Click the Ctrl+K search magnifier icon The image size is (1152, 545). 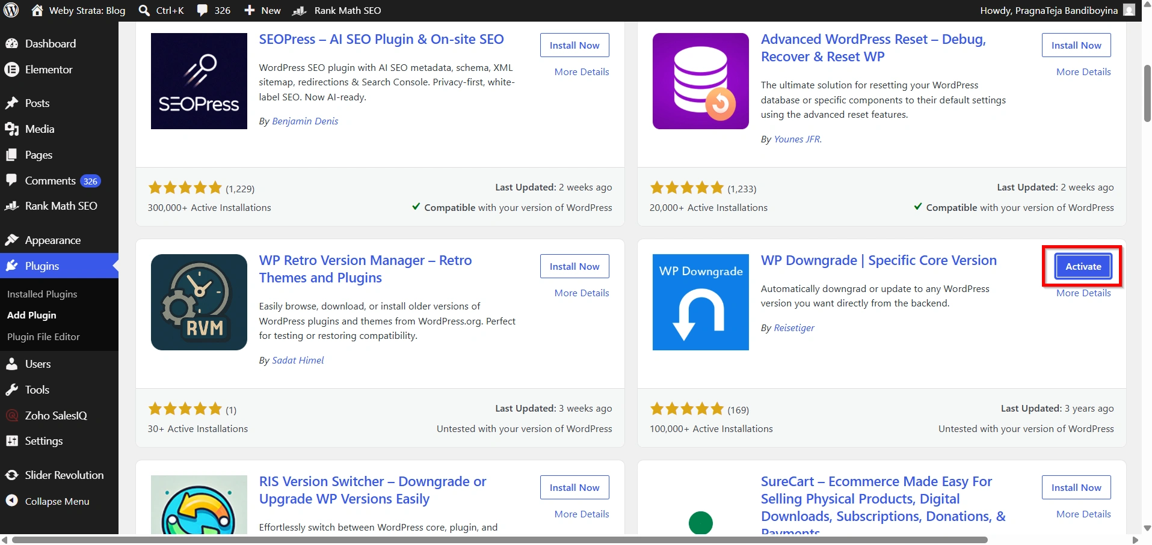pyautogui.click(x=144, y=10)
